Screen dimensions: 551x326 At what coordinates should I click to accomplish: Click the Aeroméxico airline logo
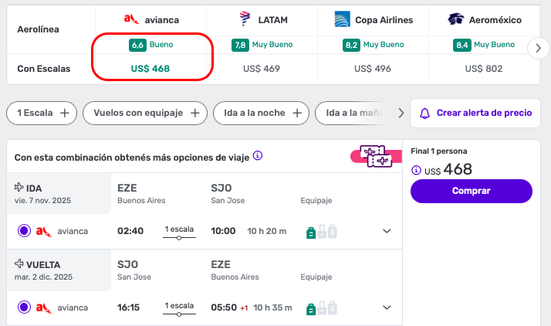click(456, 19)
